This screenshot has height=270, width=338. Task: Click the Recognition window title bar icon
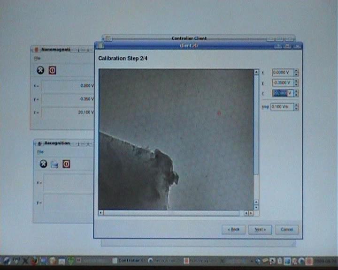tap(39, 143)
